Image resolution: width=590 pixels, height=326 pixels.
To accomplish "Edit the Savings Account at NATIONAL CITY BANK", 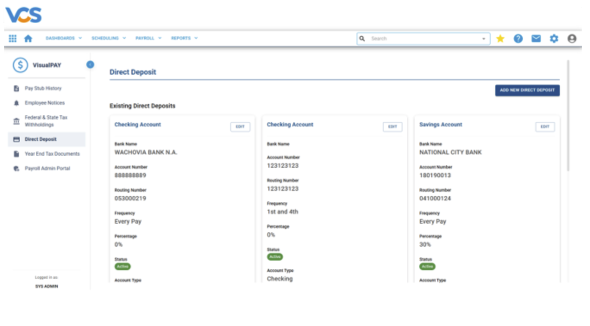I will pyautogui.click(x=545, y=126).
